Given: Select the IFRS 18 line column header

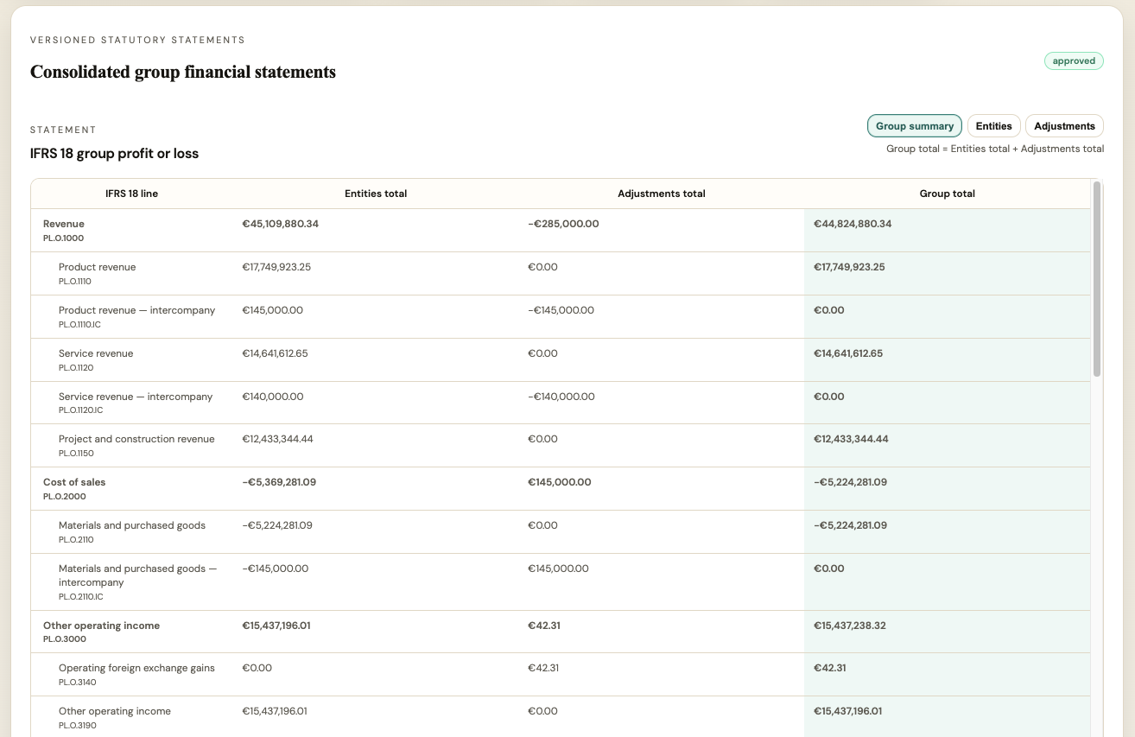Looking at the screenshot, I should (x=131, y=194).
